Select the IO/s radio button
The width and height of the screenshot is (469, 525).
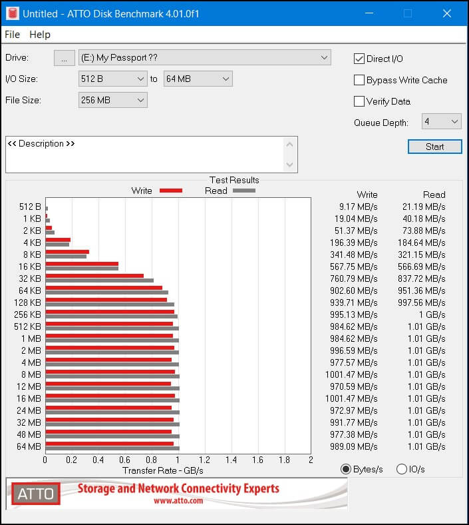tap(401, 469)
